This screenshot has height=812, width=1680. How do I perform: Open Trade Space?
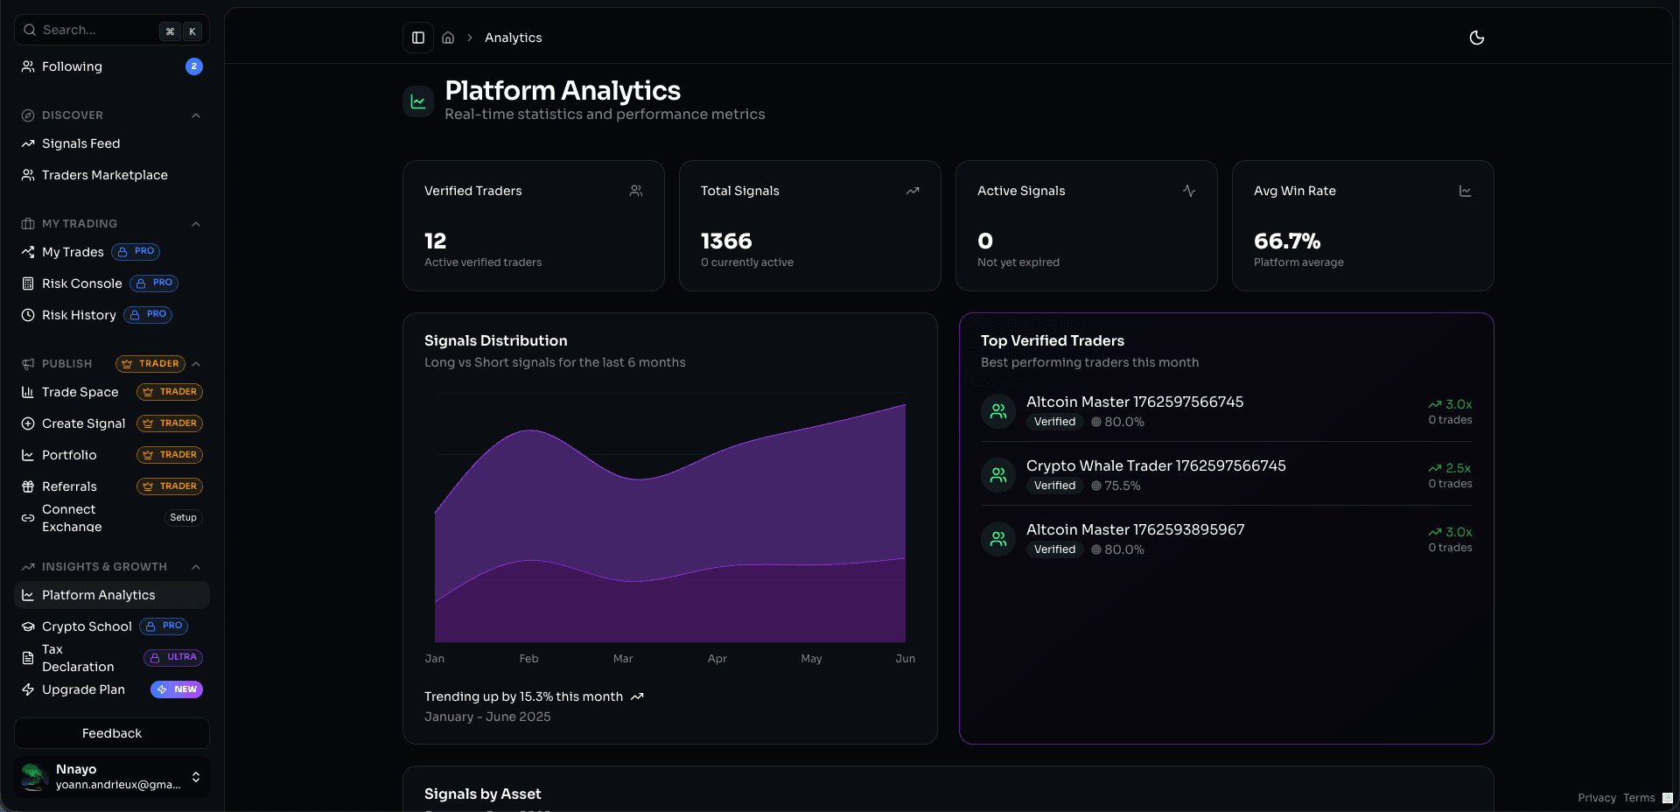click(x=112, y=392)
